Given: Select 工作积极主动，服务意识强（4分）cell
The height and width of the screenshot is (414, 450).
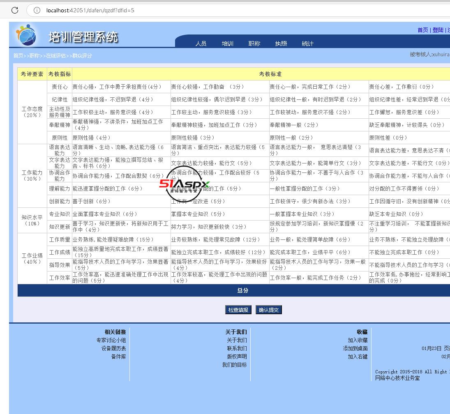Looking at the screenshot, I should point(121,112).
